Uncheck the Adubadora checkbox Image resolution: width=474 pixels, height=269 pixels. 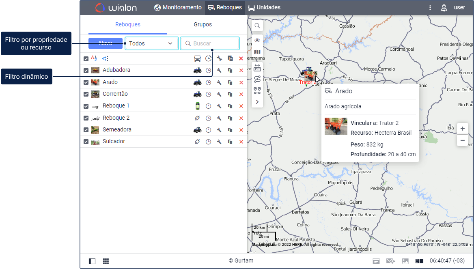click(x=86, y=70)
